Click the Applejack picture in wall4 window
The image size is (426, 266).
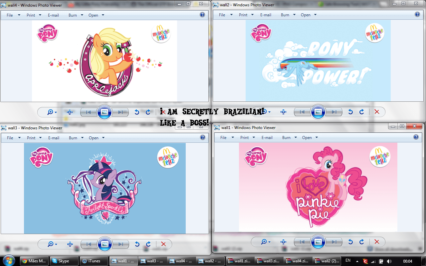point(104,61)
